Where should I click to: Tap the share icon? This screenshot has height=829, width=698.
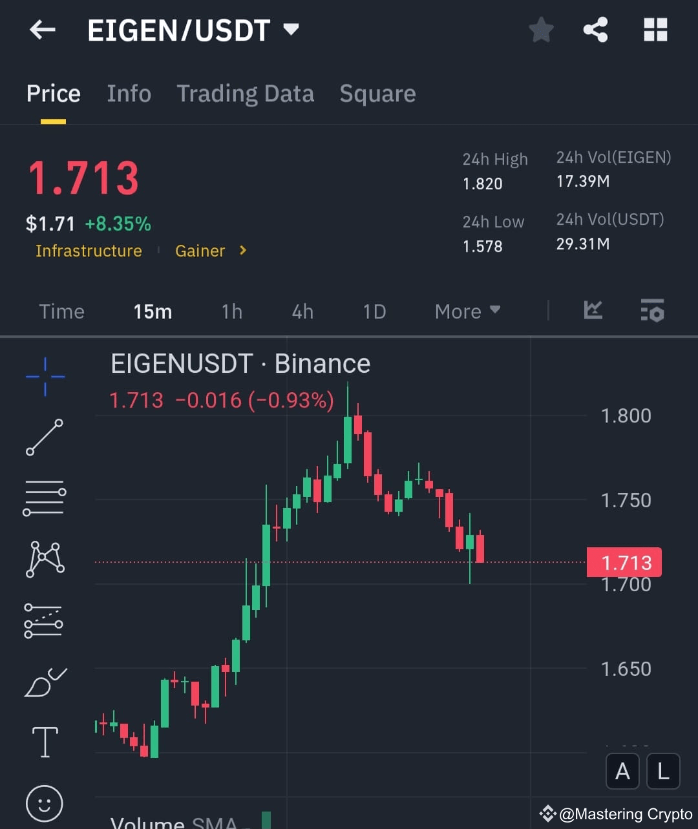(595, 30)
